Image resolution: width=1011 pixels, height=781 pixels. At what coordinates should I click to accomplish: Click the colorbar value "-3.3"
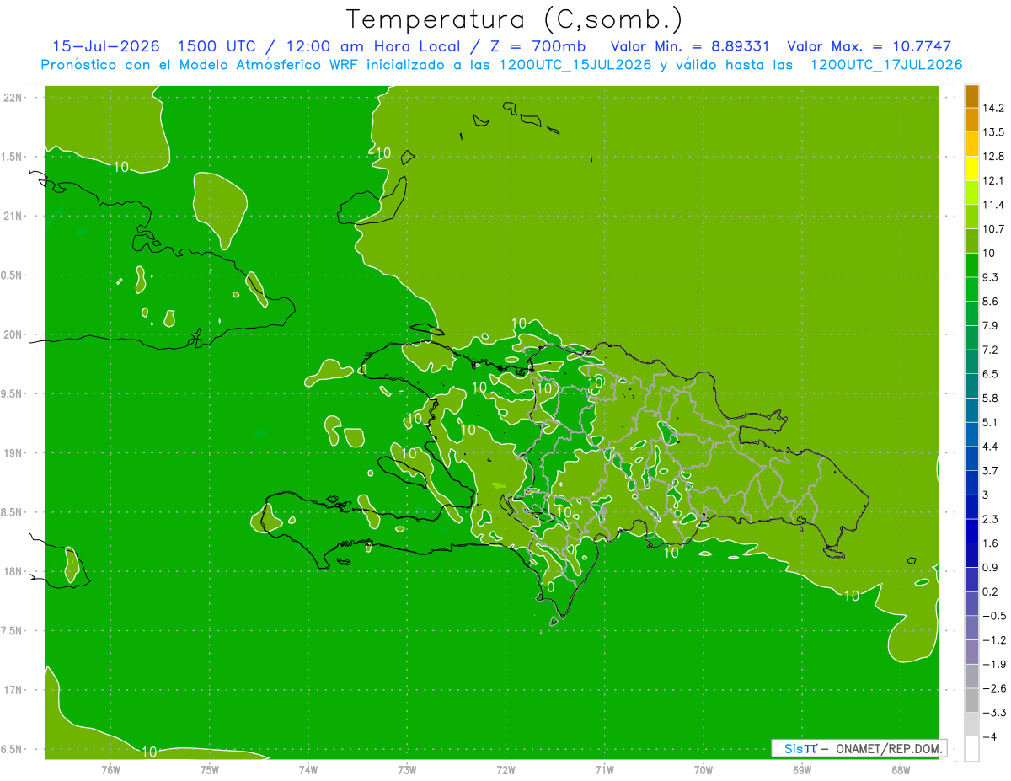[994, 713]
